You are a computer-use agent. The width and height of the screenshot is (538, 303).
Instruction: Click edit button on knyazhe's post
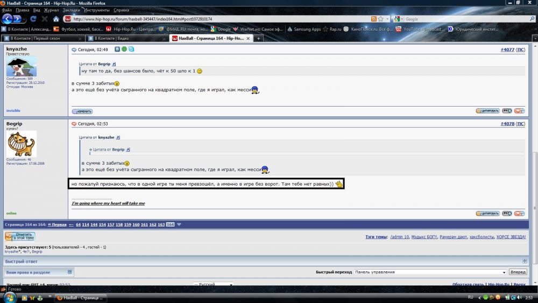pyautogui.click(x=82, y=111)
